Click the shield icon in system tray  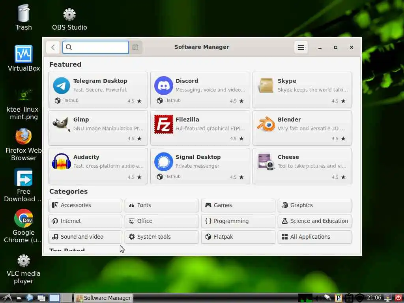[x=359, y=298]
